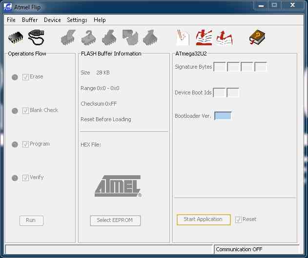Screen dimensions: 308x258
Task: Open communication medium via USB cable icon
Action: [36, 37]
